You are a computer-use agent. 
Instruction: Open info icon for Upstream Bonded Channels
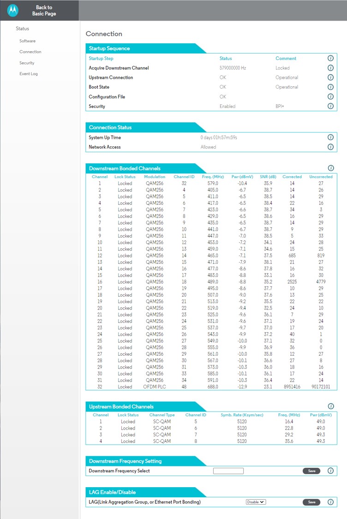(331, 406)
